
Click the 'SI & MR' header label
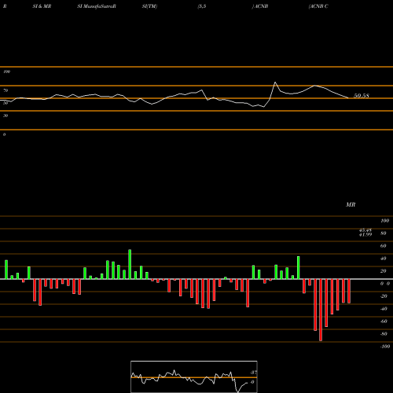click(42, 6)
